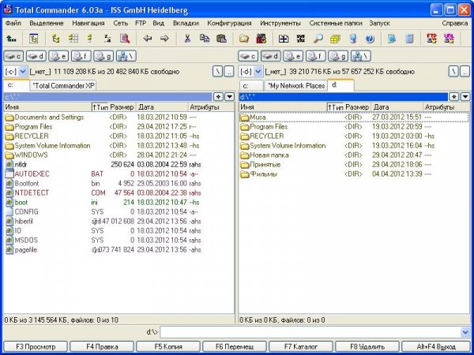The width and height of the screenshot is (474, 355).
Task: Click the document with red magnifier icon
Action: pyautogui.click(x=125, y=39)
